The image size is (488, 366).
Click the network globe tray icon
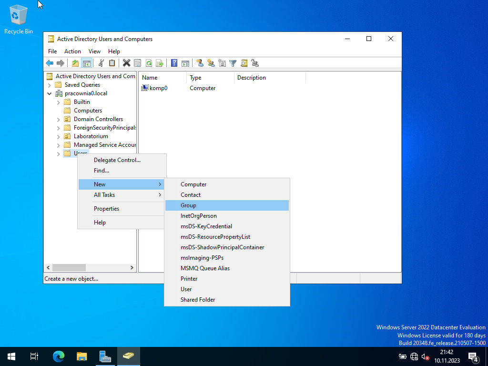coord(414,356)
